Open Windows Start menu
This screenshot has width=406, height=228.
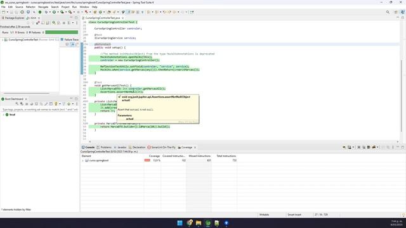(180, 223)
